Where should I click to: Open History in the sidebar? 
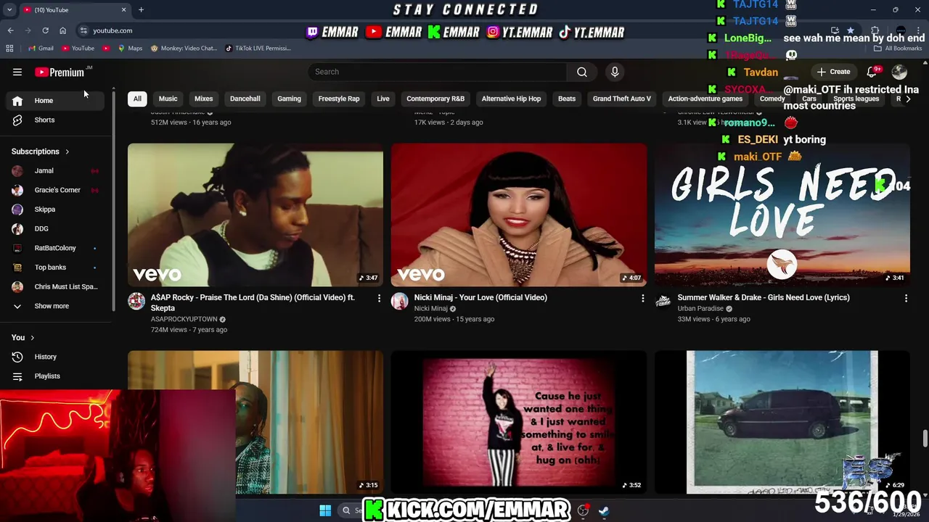pos(56,357)
